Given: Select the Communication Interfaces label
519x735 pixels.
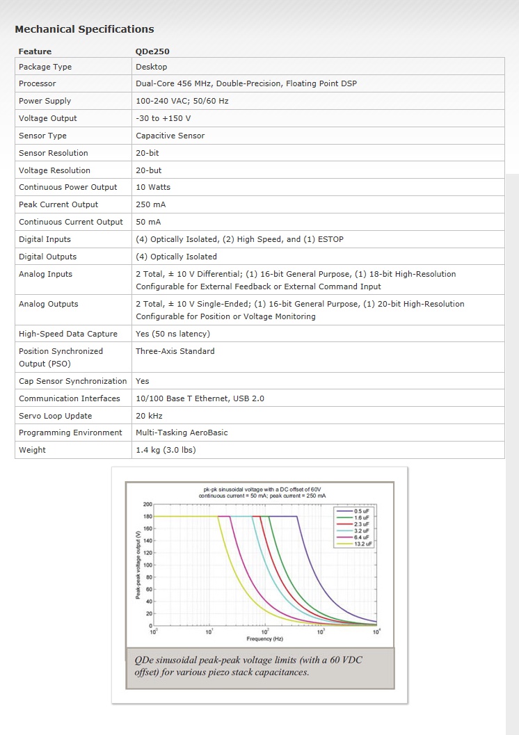Looking at the screenshot, I should click(x=70, y=398).
